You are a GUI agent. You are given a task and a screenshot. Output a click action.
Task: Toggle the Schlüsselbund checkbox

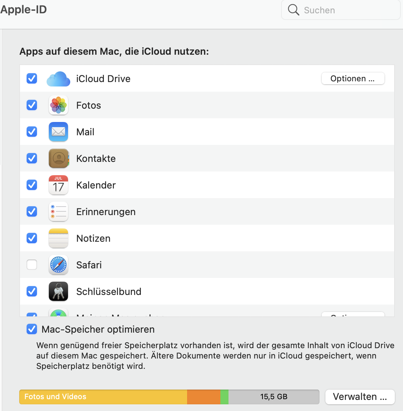pyautogui.click(x=32, y=291)
